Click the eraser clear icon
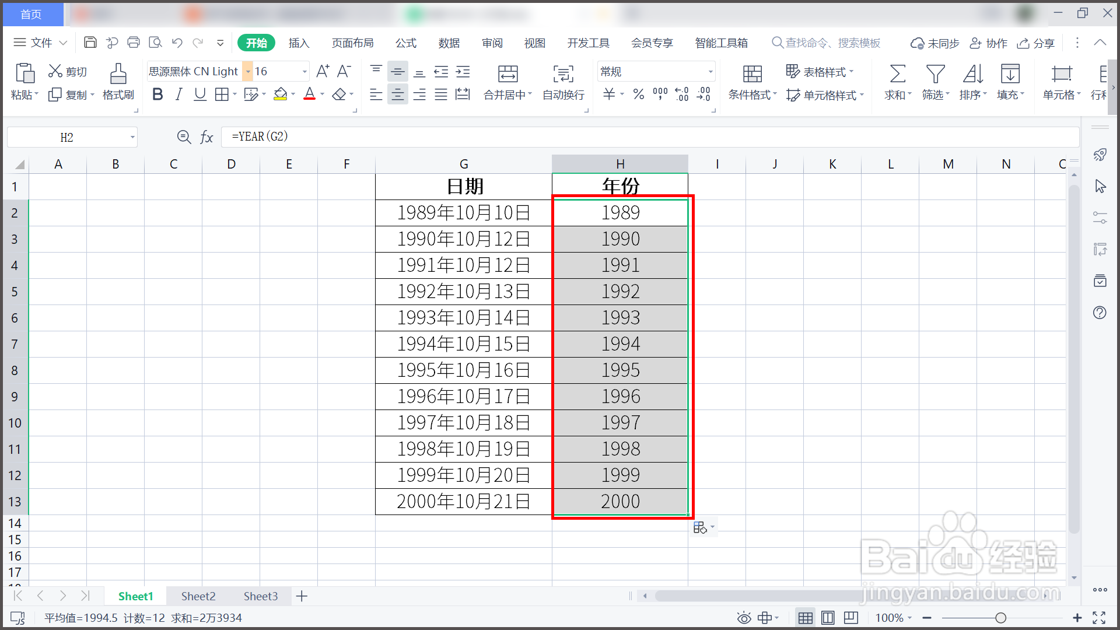 tap(339, 94)
